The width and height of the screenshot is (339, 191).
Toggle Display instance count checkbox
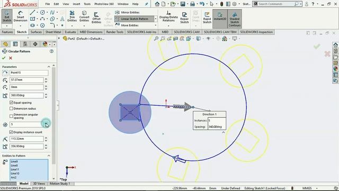pyautogui.click(x=11, y=132)
